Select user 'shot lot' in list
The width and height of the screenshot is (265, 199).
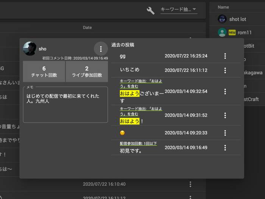pyautogui.click(x=237, y=19)
